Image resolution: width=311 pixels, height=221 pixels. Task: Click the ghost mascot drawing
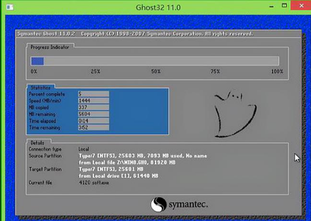235,114
